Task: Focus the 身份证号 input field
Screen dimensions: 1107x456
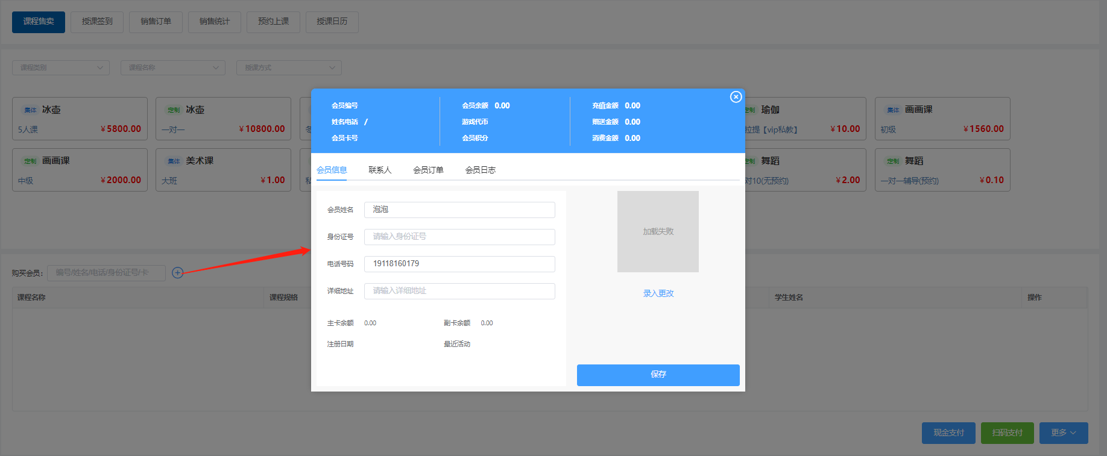Action: coord(459,237)
